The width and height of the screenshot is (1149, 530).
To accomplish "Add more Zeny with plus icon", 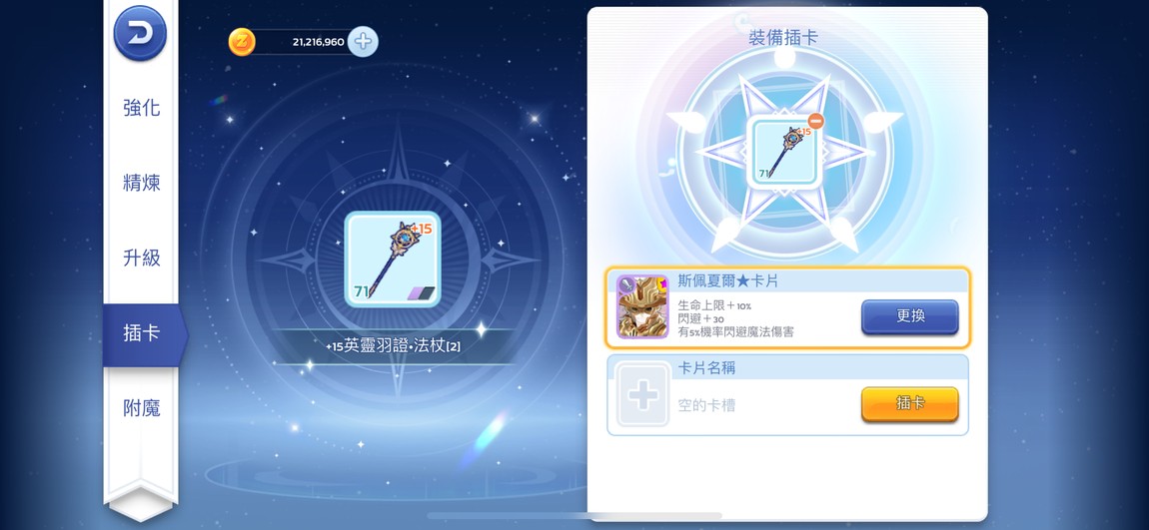I will pos(363,42).
